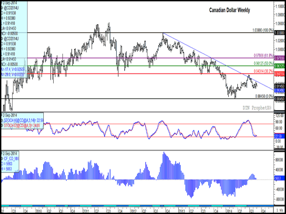Click the 1.08000 price axis label
This screenshot has height=214, width=286.
click(x=280, y=15)
